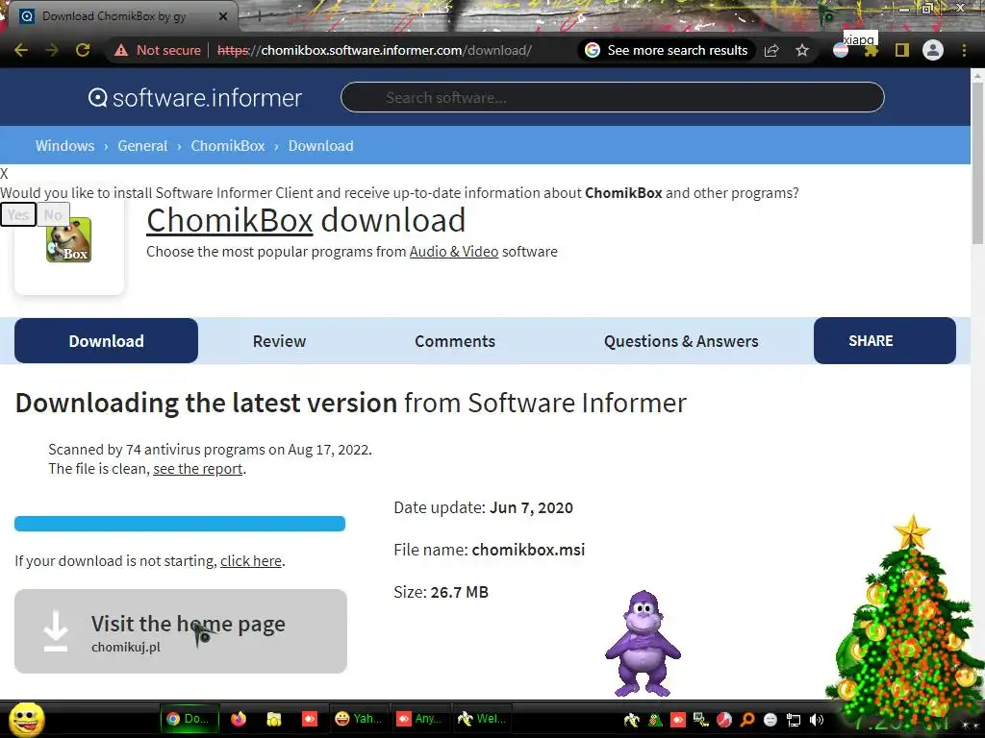
Task: Switch to the 'Any...' taskbar window
Action: click(x=420, y=719)
